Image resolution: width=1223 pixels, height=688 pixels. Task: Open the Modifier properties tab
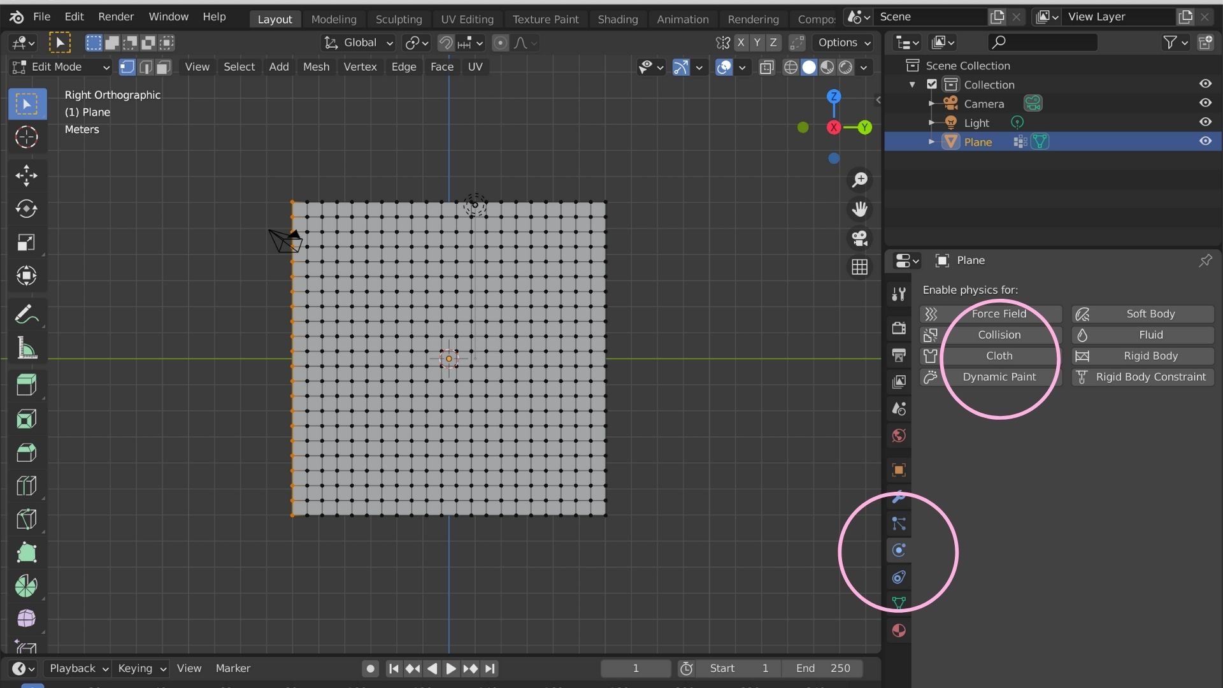(898, 498)
